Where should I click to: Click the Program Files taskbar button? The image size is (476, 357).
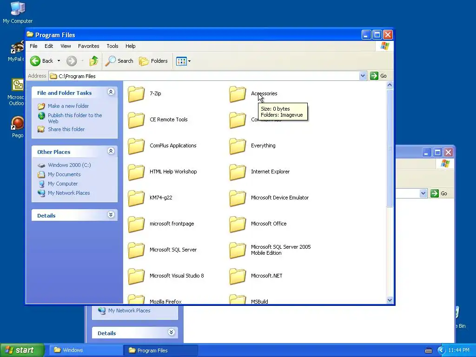click(161, 350)
